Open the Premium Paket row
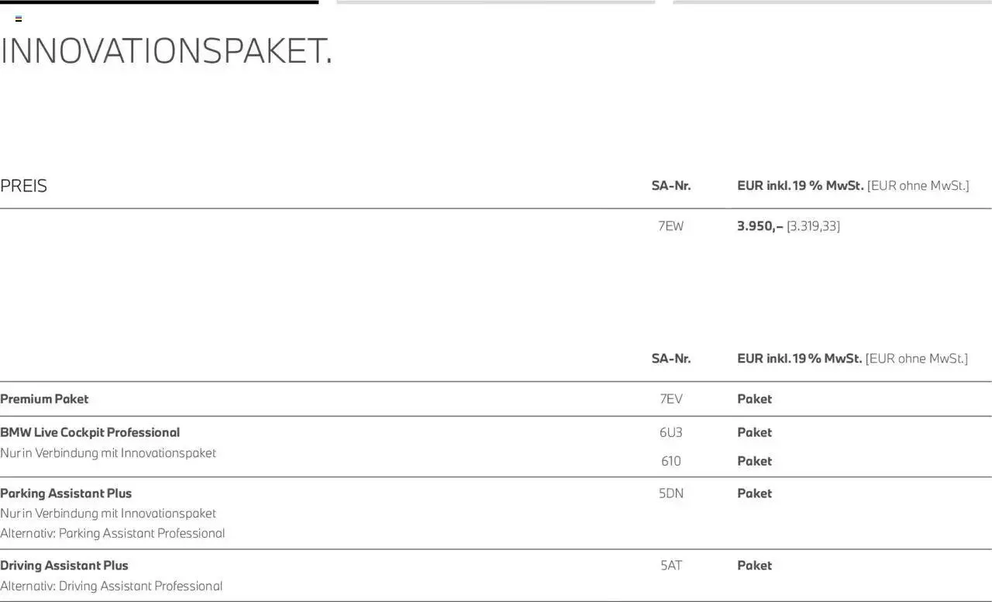992x602 pixels. [x=44, y=399]
